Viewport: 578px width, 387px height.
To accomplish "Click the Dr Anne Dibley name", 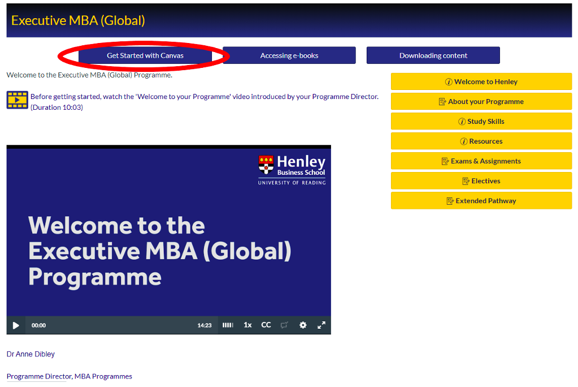I will [x=31, y=354].
